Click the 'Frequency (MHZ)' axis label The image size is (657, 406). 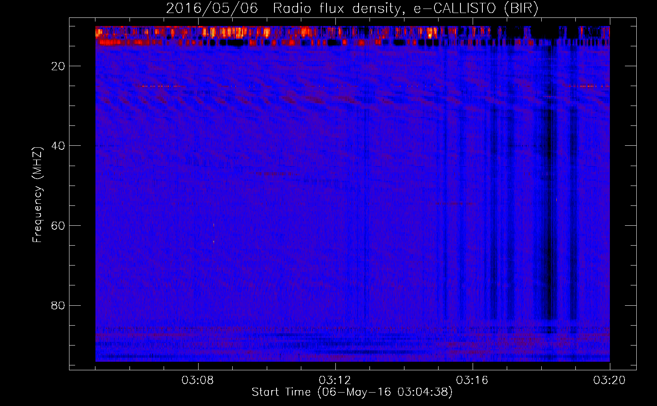click(x=37, y=195)
